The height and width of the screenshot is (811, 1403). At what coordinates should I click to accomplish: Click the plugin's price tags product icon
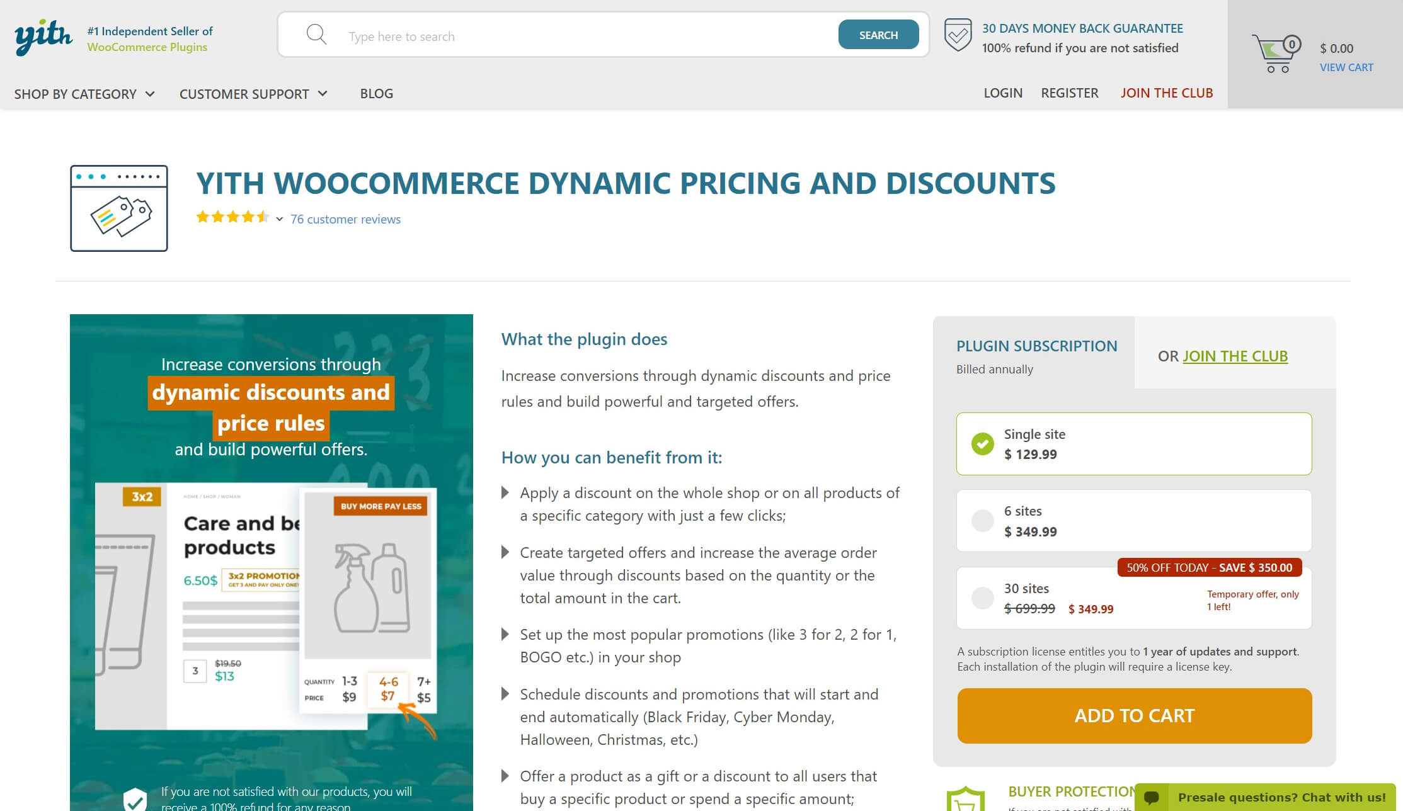(x=118, y=208)
